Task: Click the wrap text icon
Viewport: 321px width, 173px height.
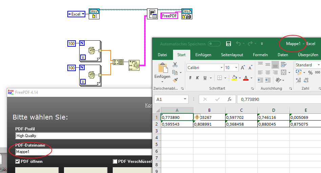Action: pos(283,64)
